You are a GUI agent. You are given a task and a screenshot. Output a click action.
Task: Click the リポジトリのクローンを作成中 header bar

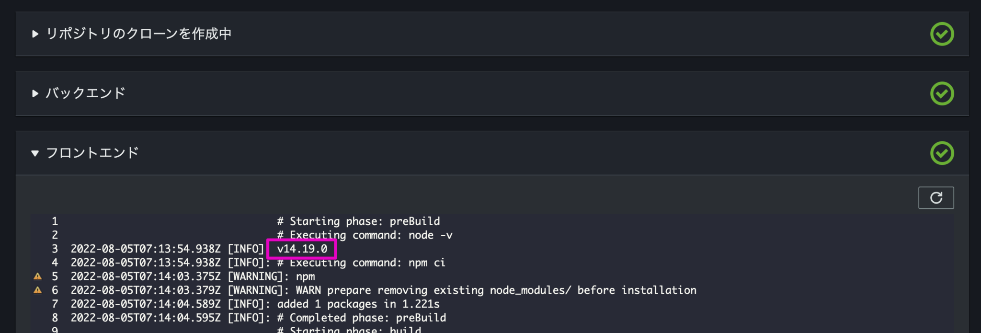(139, 34)
